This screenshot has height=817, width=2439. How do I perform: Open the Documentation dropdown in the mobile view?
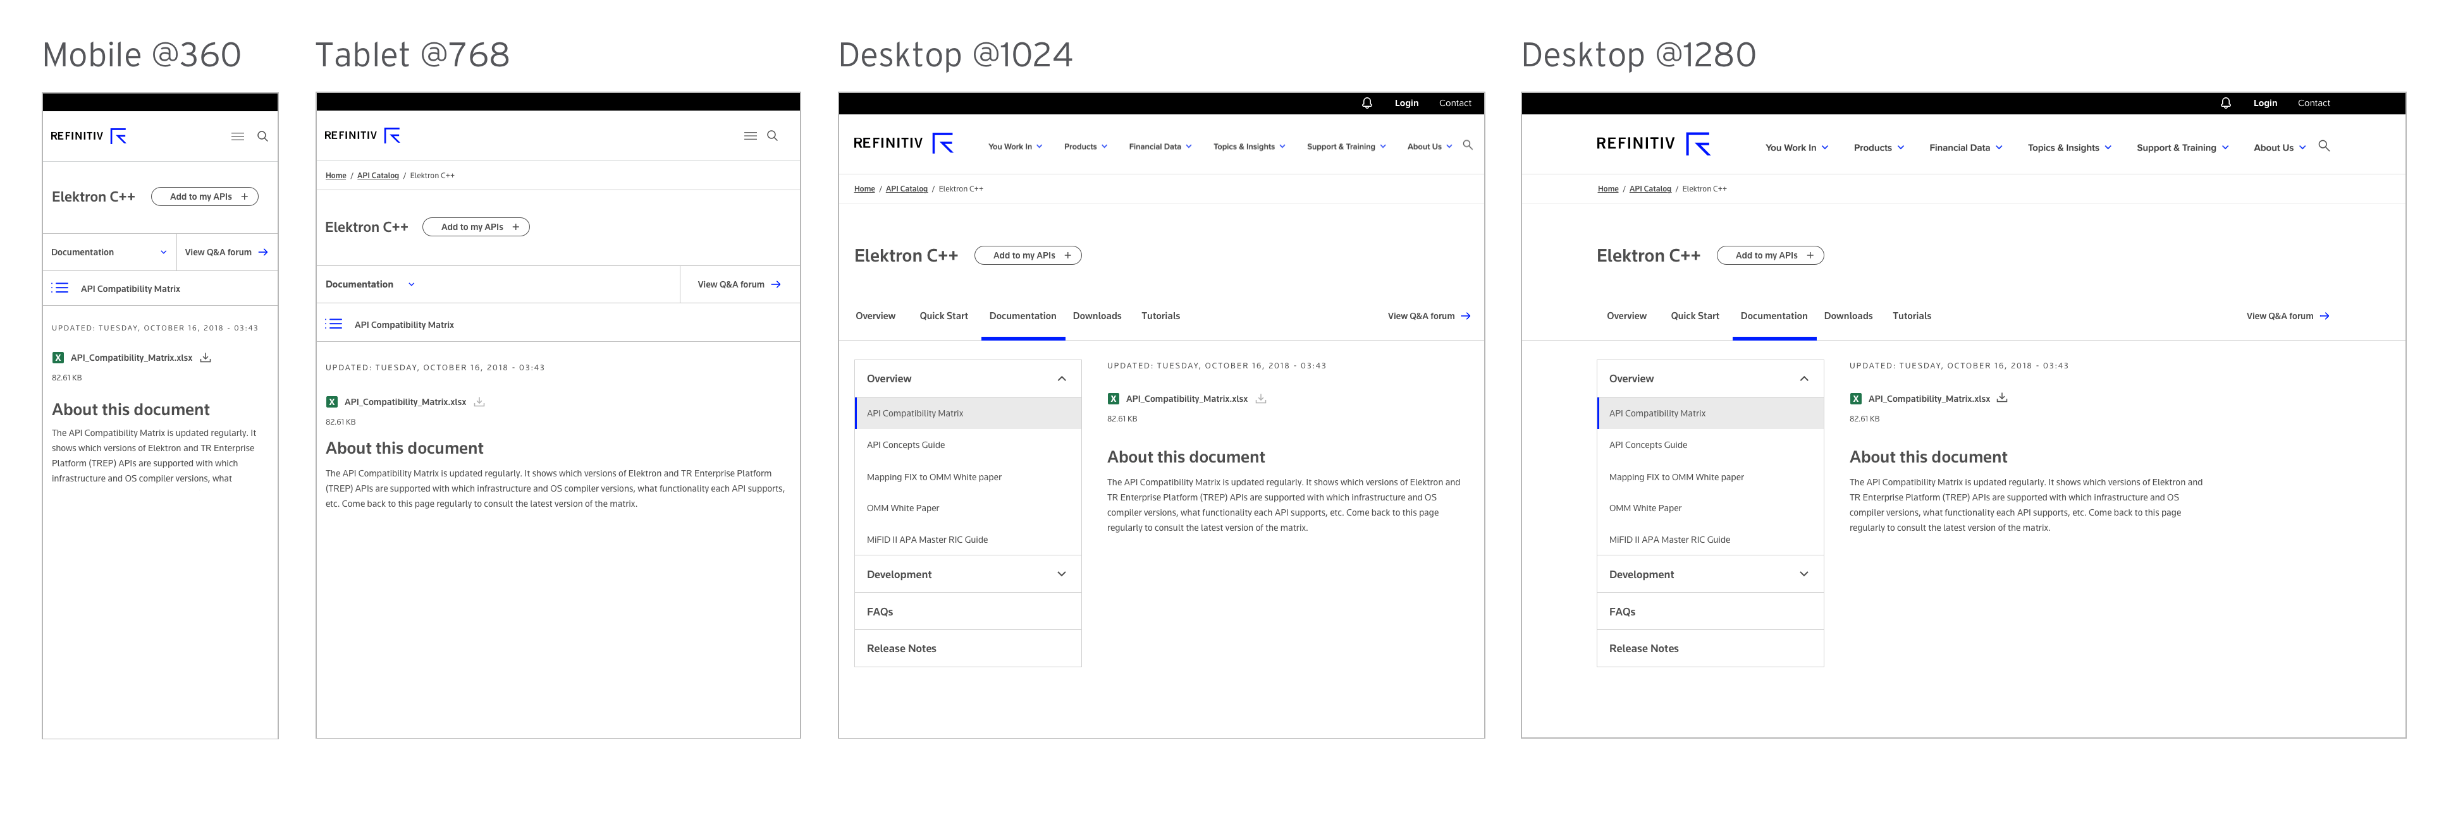(x=109, y=253)
